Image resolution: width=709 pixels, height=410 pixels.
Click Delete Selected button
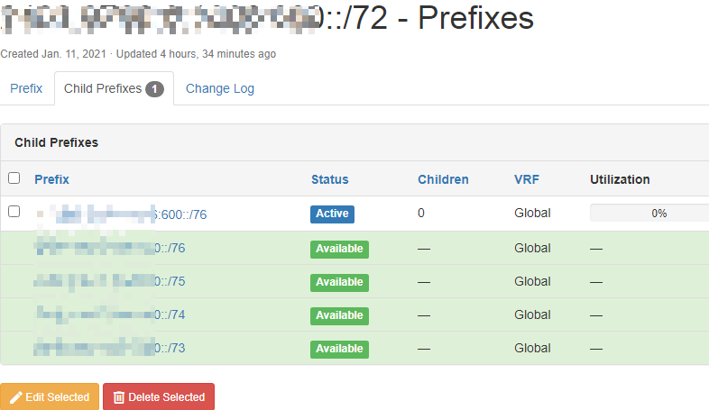(x=159, y=396)
